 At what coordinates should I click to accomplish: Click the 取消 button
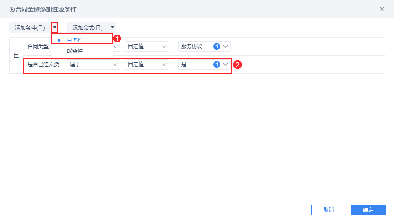click(329, 210)
